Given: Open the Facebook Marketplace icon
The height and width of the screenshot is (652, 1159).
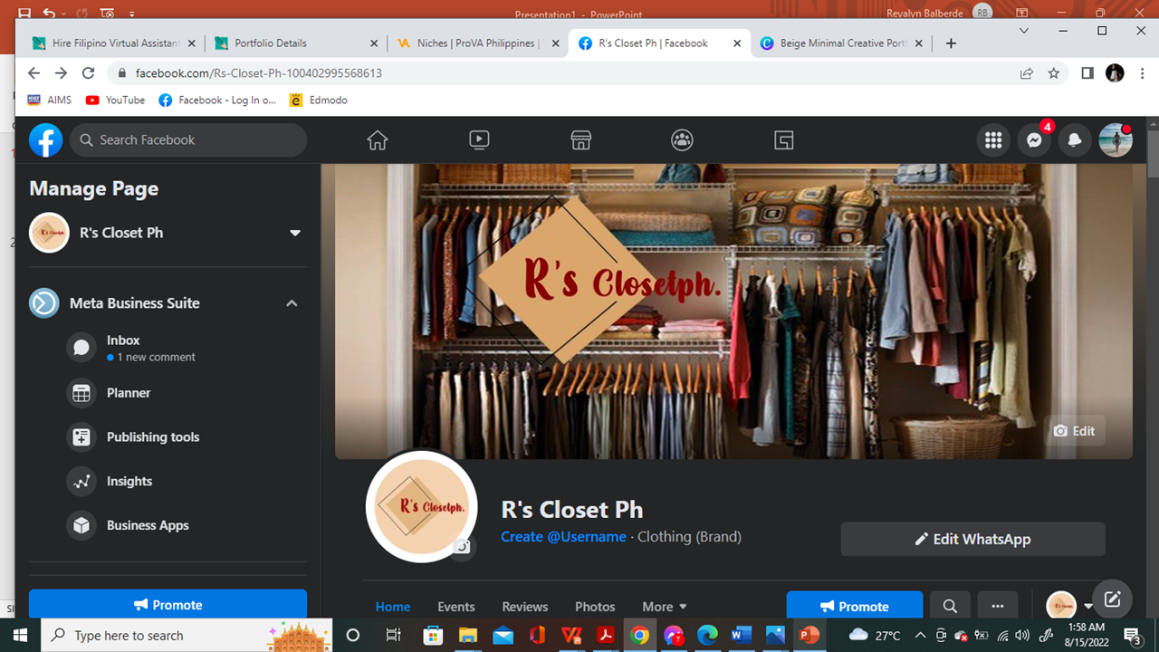Looking at the screenshot, I should tap(580, 140).
